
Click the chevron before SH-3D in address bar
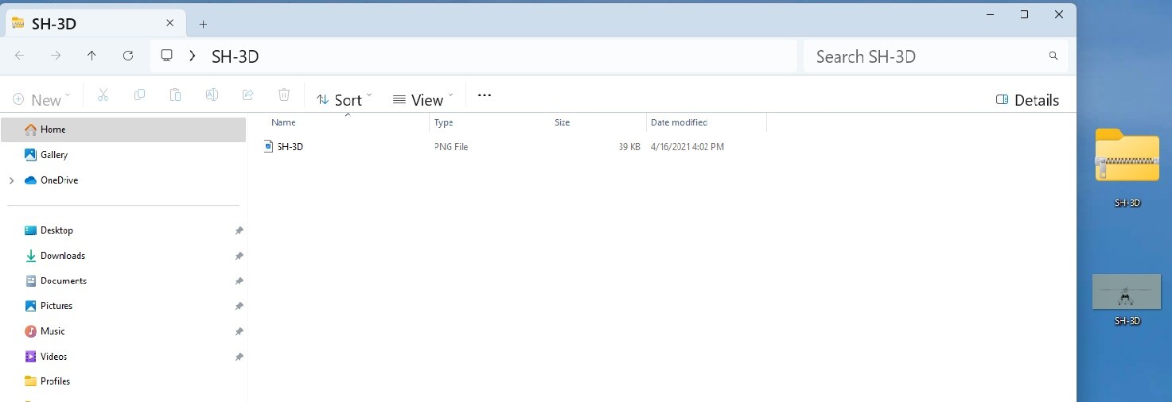(192, 56)
